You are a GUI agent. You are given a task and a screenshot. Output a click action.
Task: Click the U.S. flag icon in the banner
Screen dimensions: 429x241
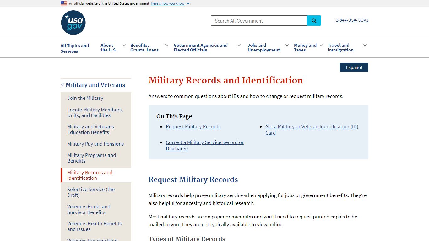[x=64, y=3]
